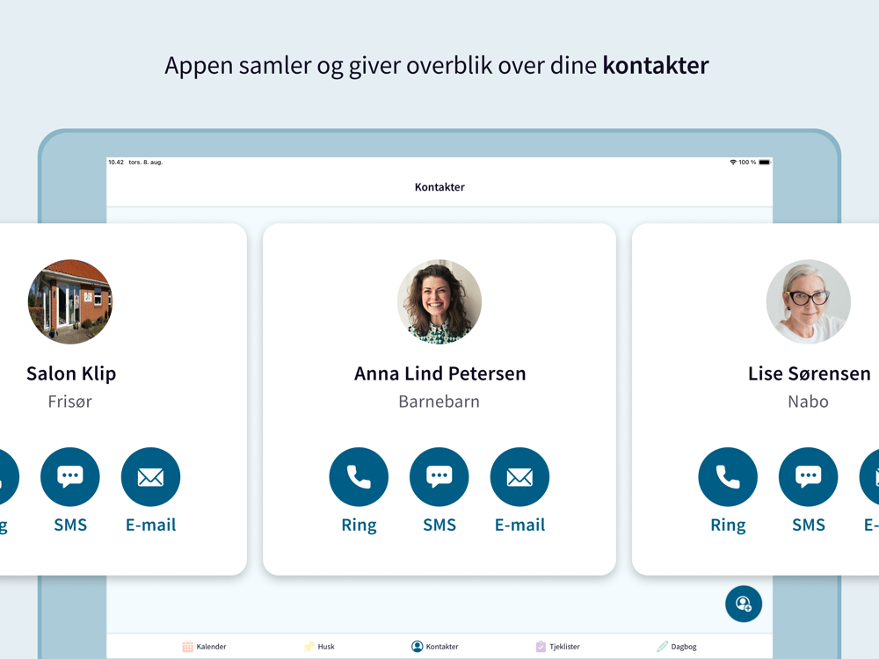879x659 pixels.
Task: Select the name Salon Klip
Action: coord(71,373)
